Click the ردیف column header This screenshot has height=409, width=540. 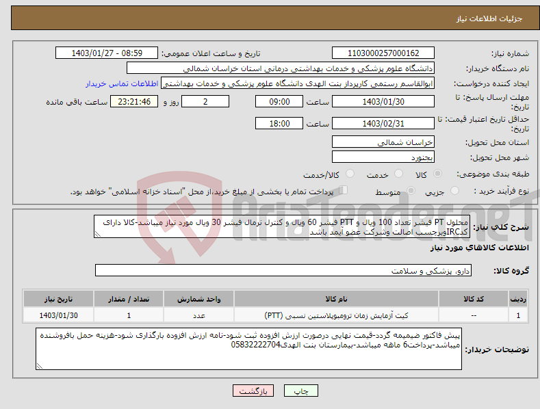pyautogui.click(x=518, y=299)
